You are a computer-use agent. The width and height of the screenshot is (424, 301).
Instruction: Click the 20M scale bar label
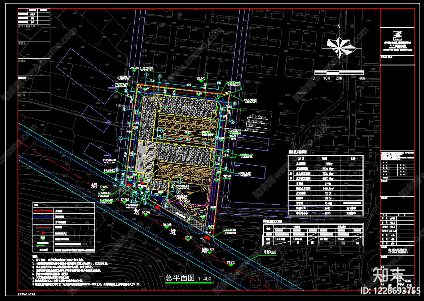(339, 78)
